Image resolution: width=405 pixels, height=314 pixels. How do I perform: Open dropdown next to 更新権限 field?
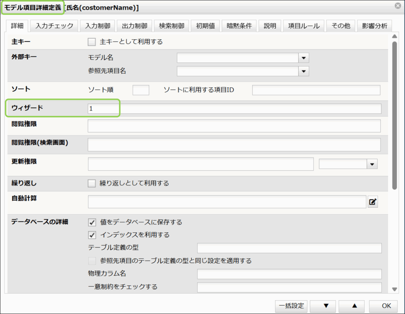[372, 164]
